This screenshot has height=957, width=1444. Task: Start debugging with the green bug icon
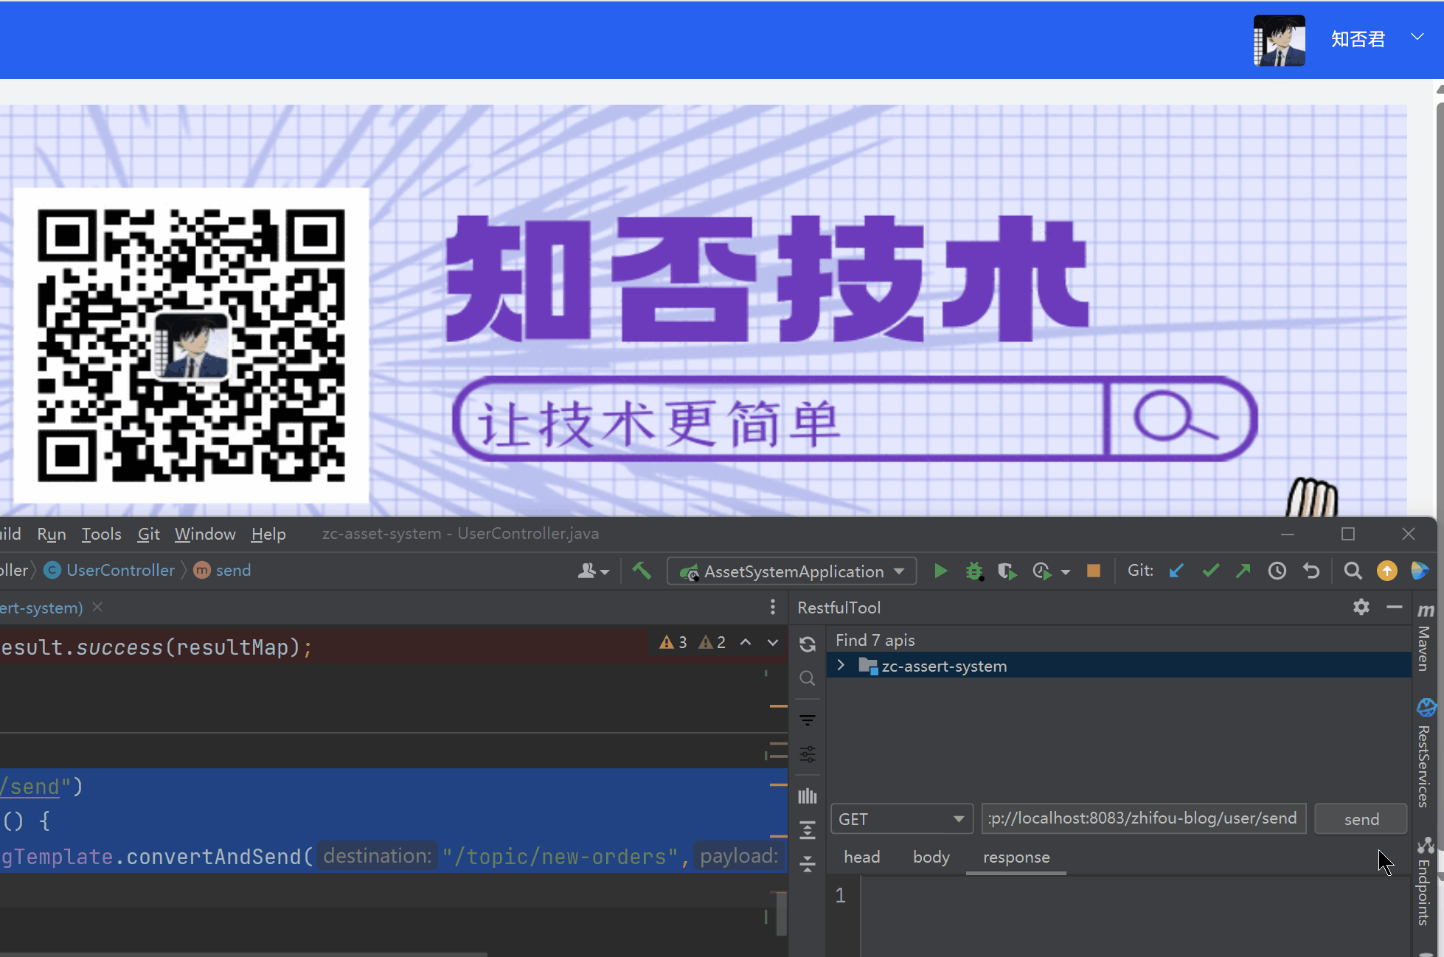(973, 571)
